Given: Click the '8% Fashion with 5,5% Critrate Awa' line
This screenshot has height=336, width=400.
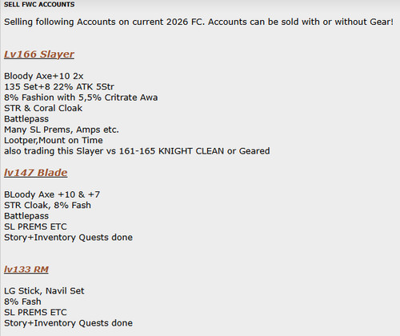Looking at the screenshot, I should coord(81,98).
